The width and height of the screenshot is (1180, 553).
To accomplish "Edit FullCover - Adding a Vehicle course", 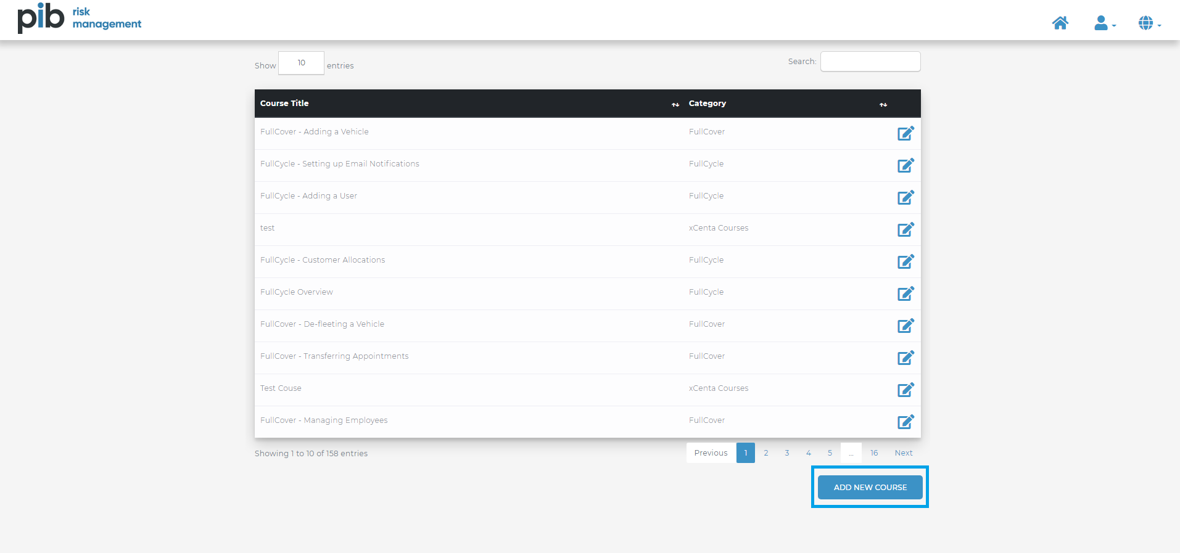I will (906, 133).
